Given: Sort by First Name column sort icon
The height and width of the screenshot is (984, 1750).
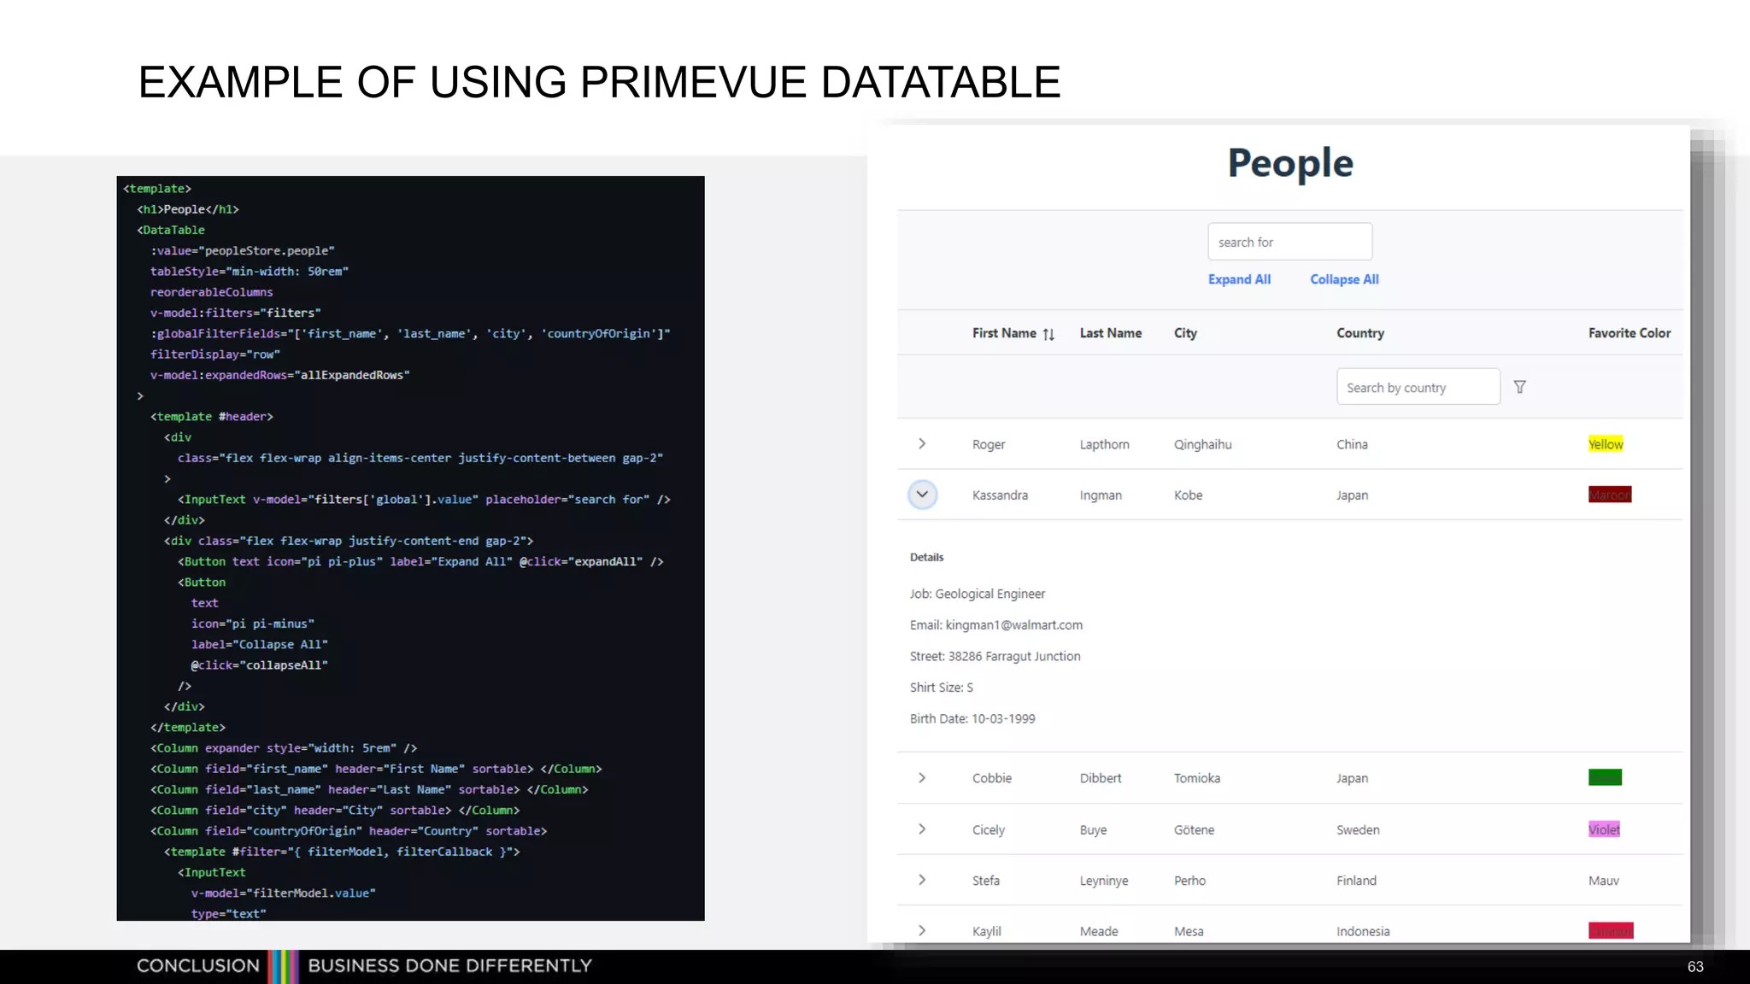Looking at the screenshot, I should point(1048,334).
